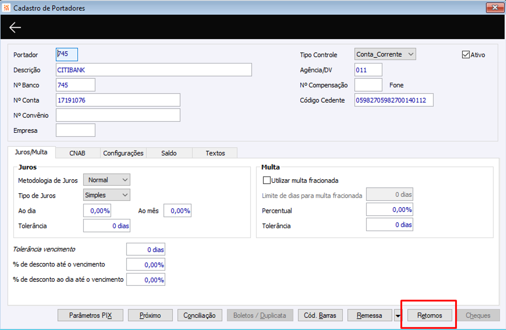
Task: Open the small arrow menu beside Remessa
Action: [398, 316]
